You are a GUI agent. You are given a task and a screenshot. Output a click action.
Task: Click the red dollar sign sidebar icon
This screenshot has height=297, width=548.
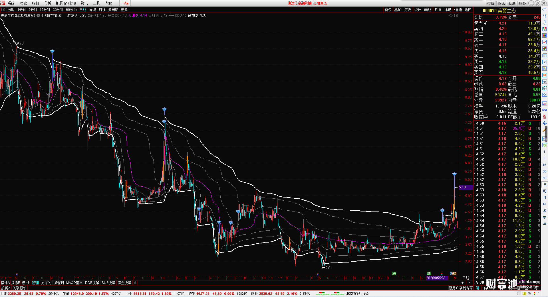545,117
